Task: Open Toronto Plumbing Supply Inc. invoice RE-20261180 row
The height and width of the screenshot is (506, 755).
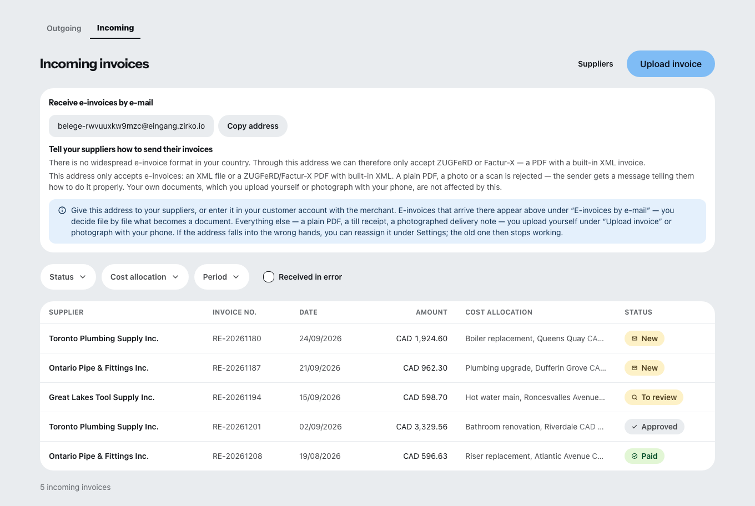Action: [x=377, y=338]
